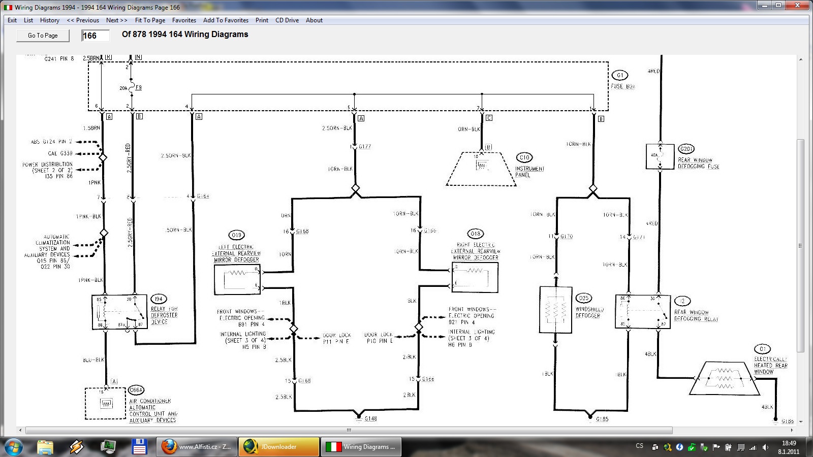The height and width of the screenshot is (457, 813).
Task: Launch Windows Explorer from the taskbar
Action: pos(45,447)
